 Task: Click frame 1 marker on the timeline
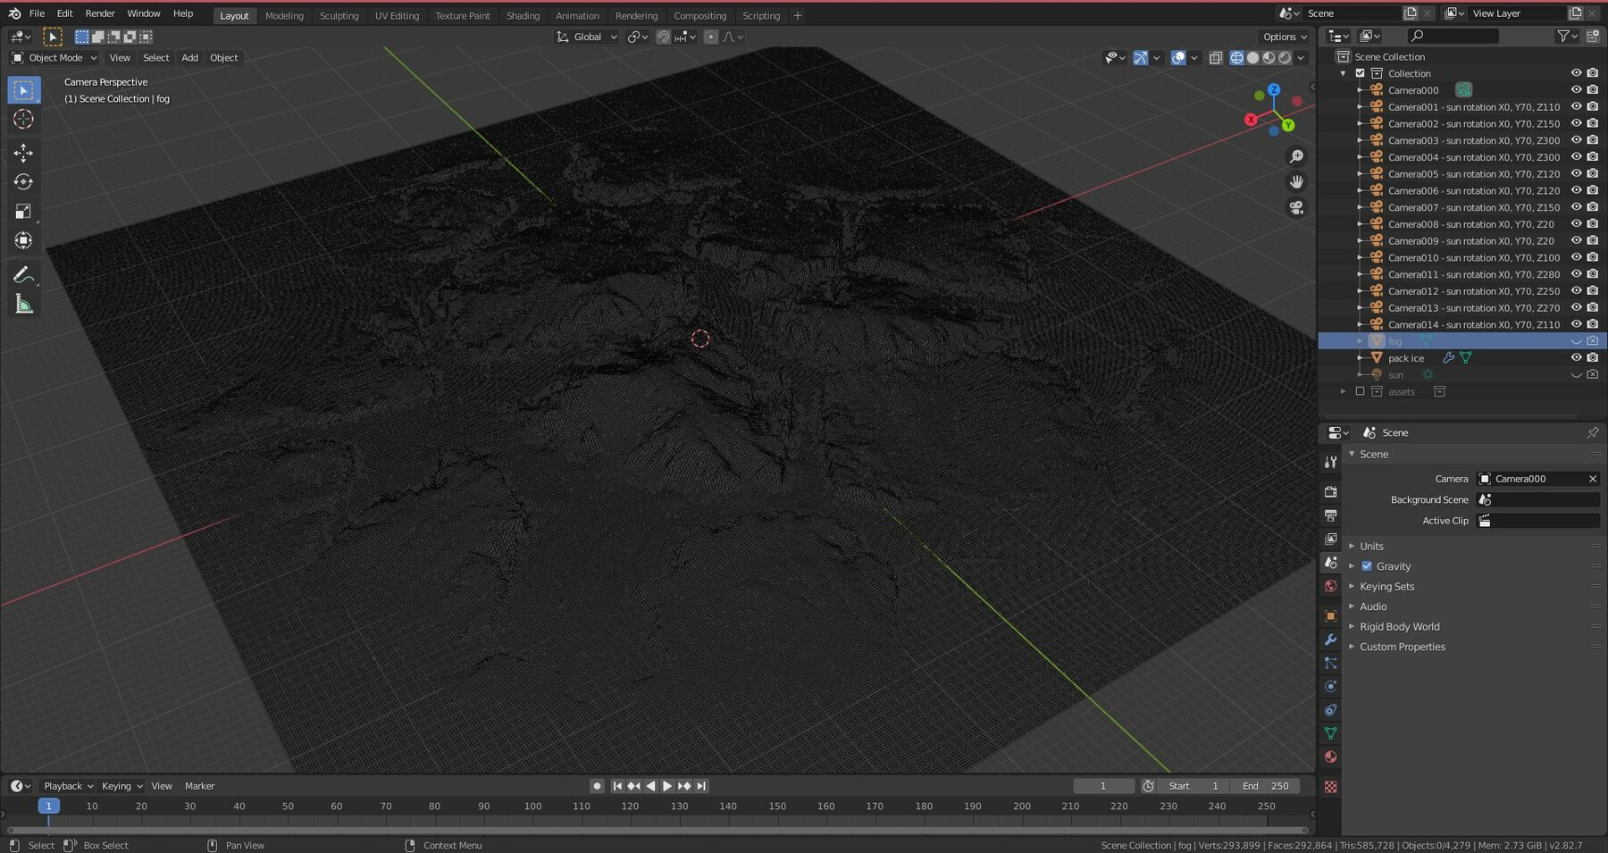click(x=48, y=806)
